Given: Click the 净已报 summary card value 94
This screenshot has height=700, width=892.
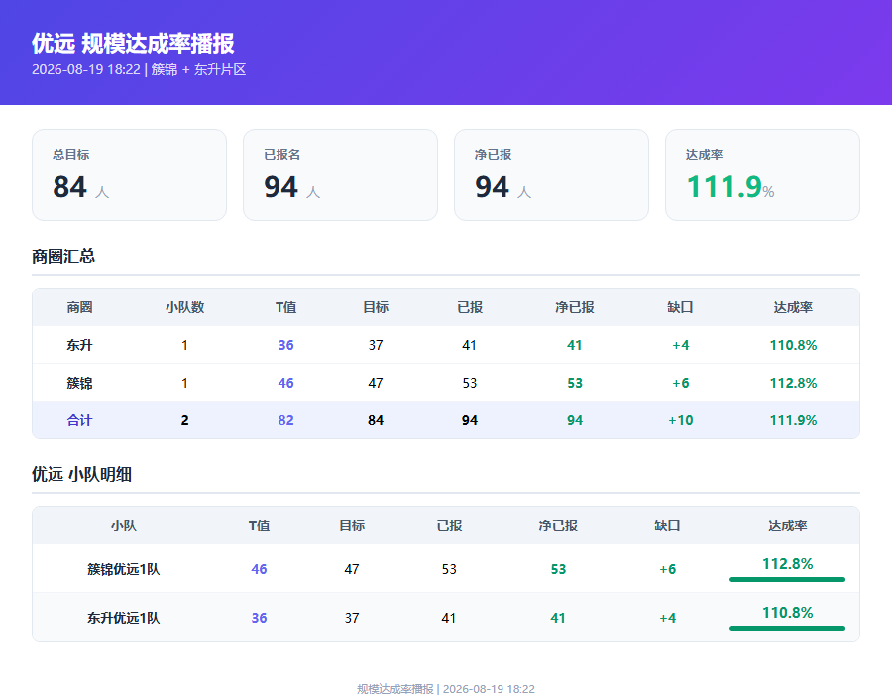Looking at the screenshot, I should 492,187.
